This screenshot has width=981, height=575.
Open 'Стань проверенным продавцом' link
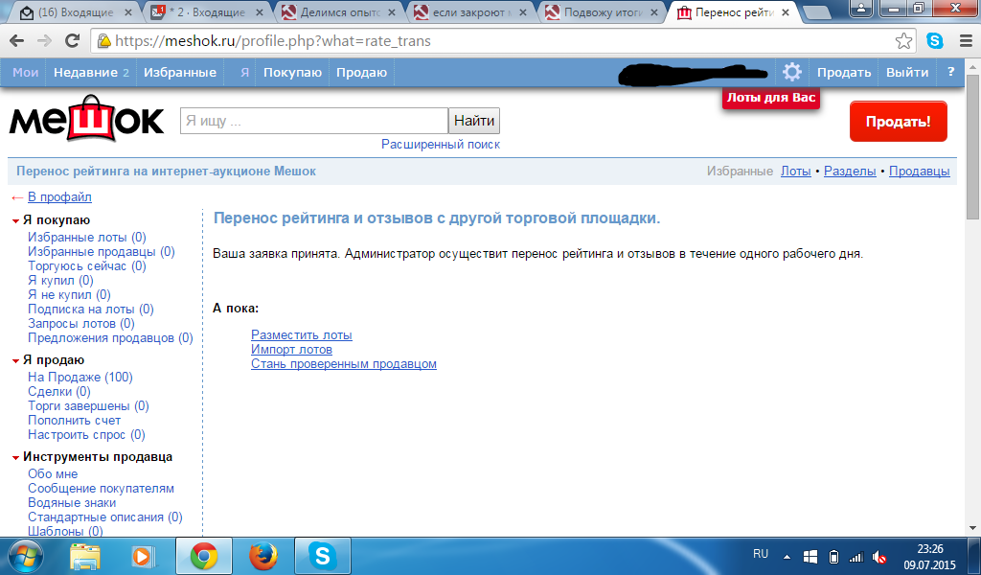coord(344,363)
